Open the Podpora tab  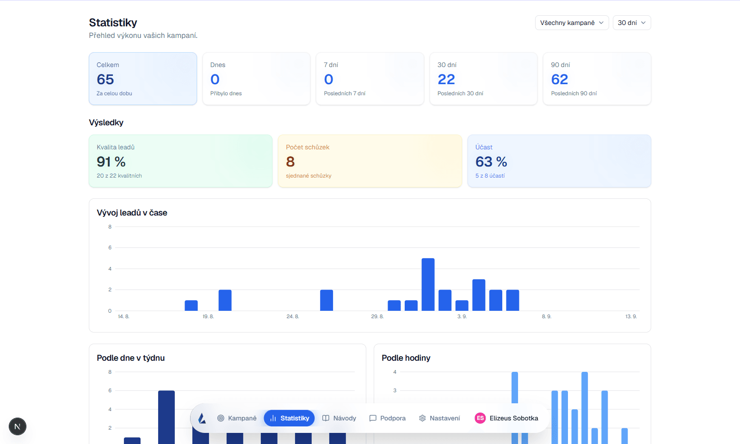point(387,418)
